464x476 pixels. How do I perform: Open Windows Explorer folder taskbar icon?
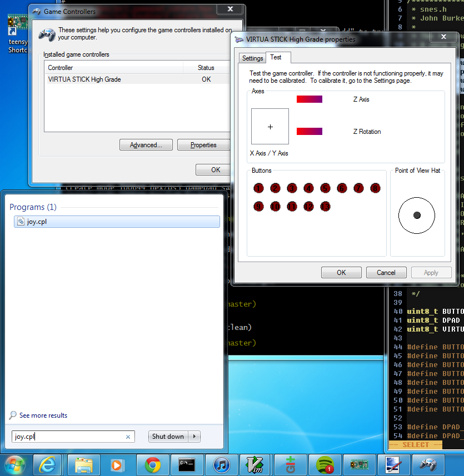pos(83,465)
